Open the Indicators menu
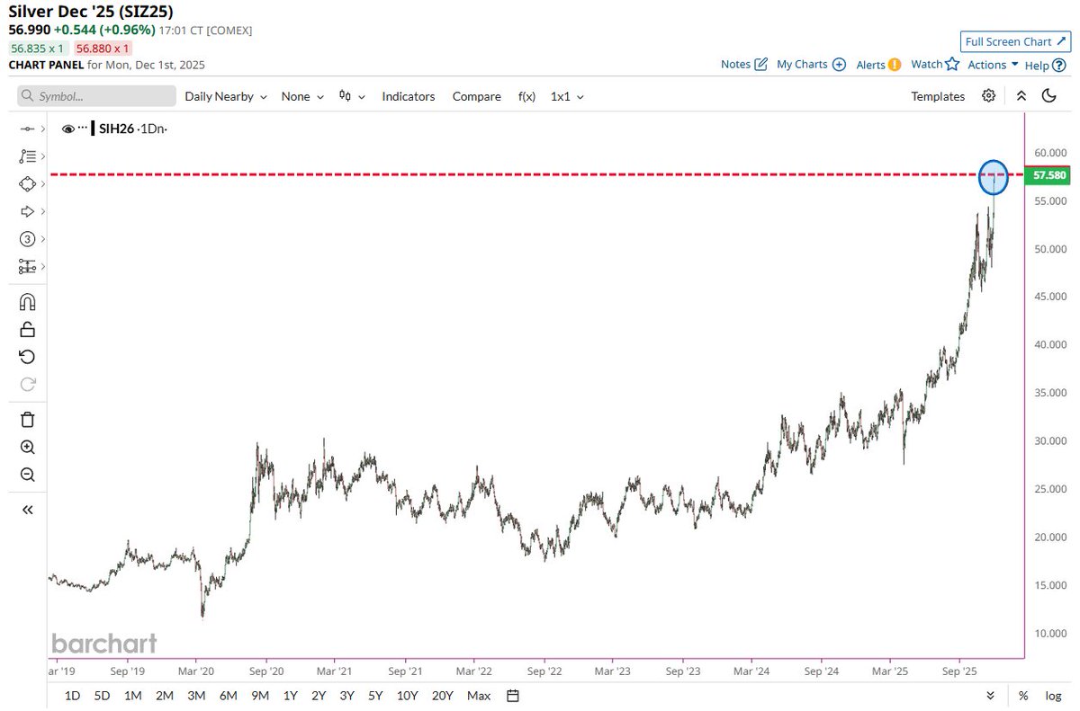The width and height of the screenshot is (1080, 711). click(x=408, y=96)
